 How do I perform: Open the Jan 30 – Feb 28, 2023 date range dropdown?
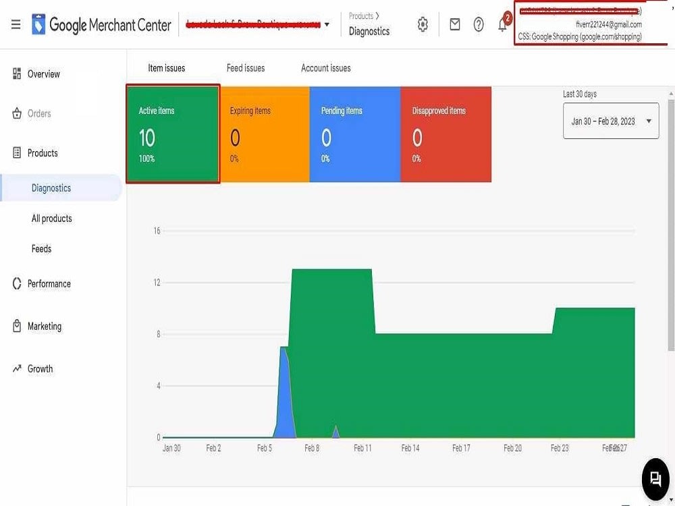[x=611, y=121]
